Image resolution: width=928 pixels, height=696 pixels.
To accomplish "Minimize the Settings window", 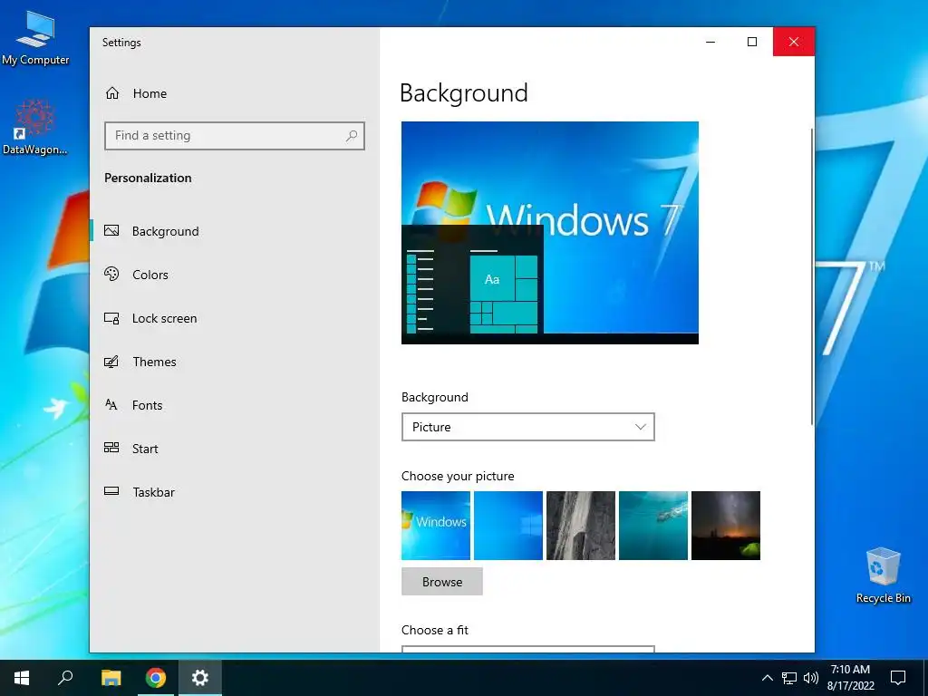I will pos(710,42).
